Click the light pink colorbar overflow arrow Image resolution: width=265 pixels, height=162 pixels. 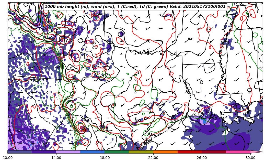(x=256, y=152)
